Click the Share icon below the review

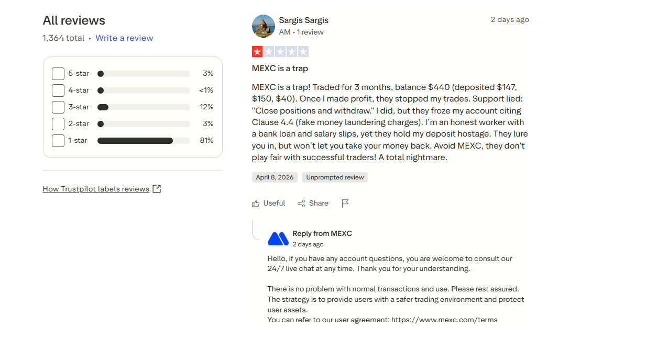tap(301, 203)
